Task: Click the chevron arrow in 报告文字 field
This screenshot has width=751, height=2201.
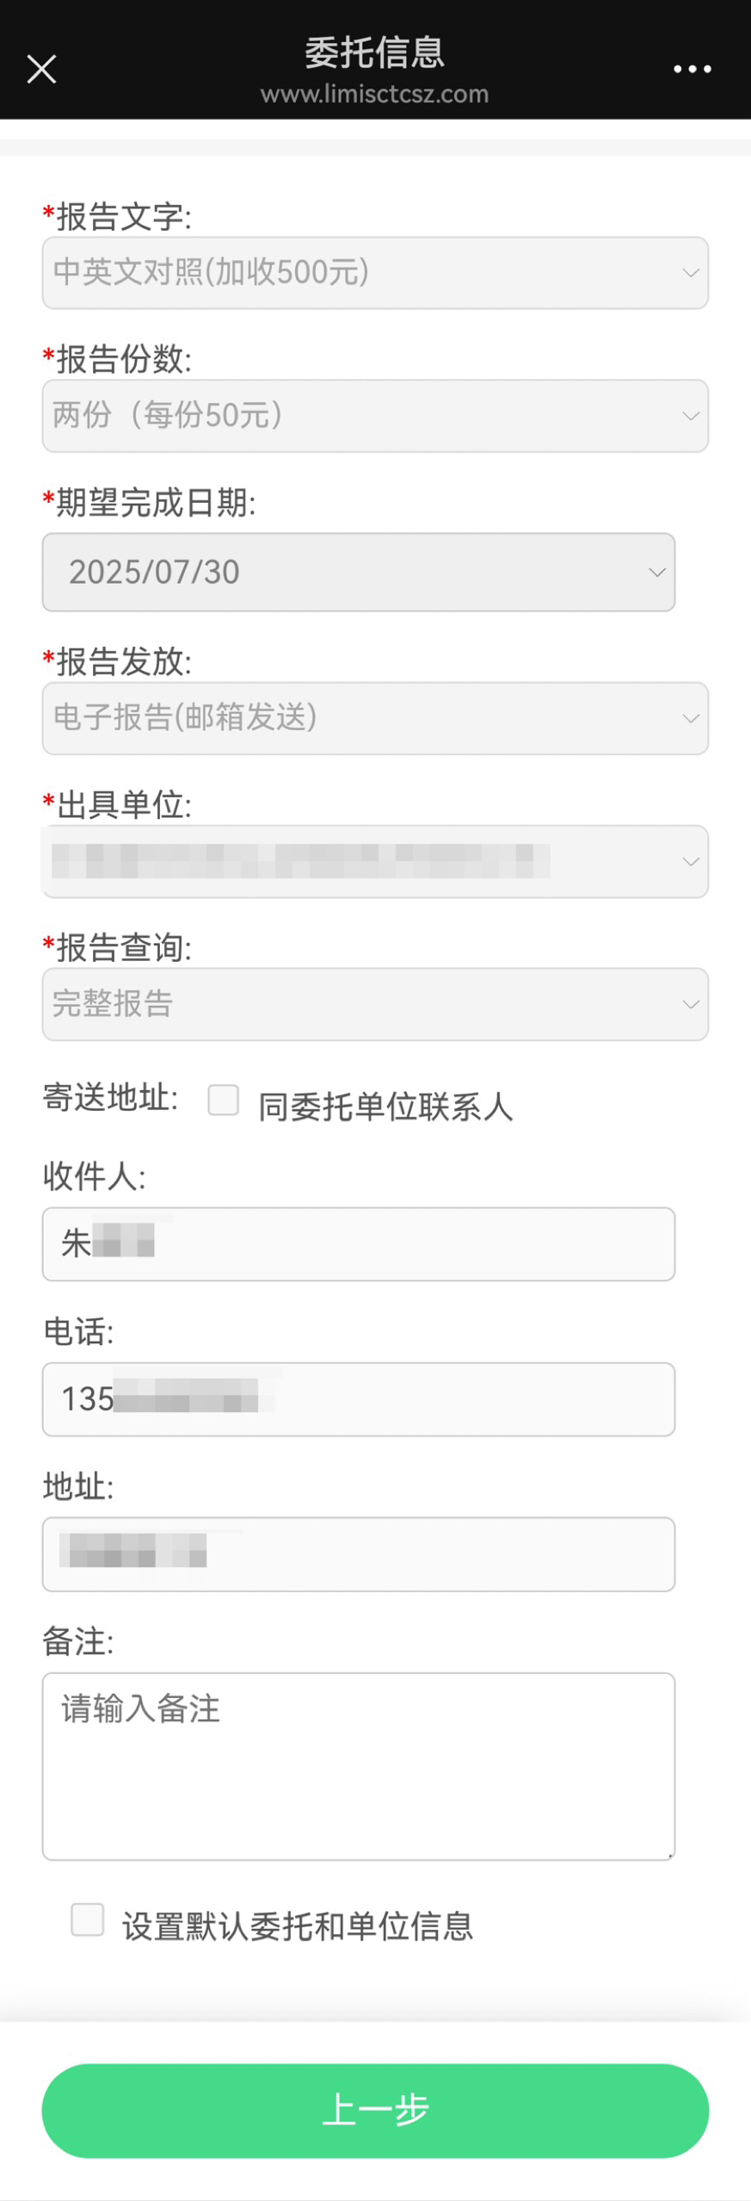Action: click(690, 273)
